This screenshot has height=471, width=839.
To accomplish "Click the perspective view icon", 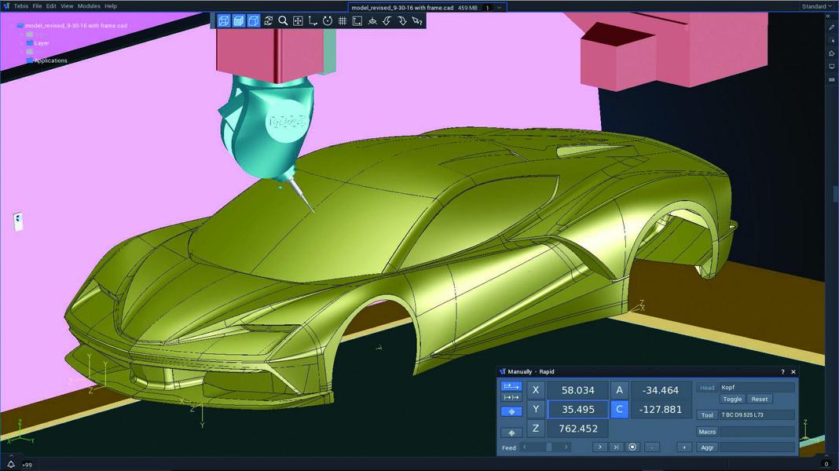I will (x=372, y=21).
